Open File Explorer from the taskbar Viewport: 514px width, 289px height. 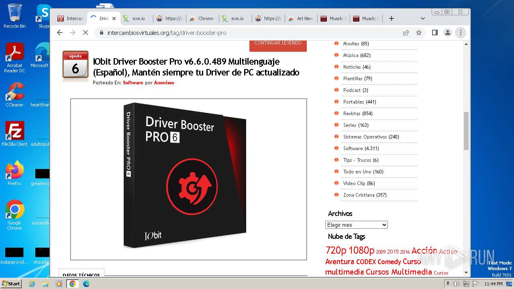[x=45, y=284]
